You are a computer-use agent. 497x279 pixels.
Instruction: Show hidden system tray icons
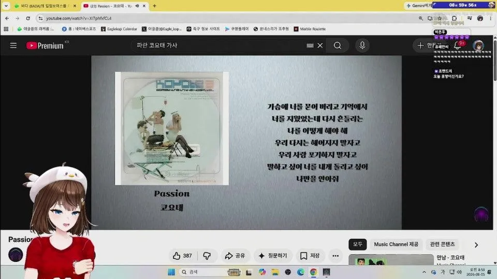click(x=424, y=272)
